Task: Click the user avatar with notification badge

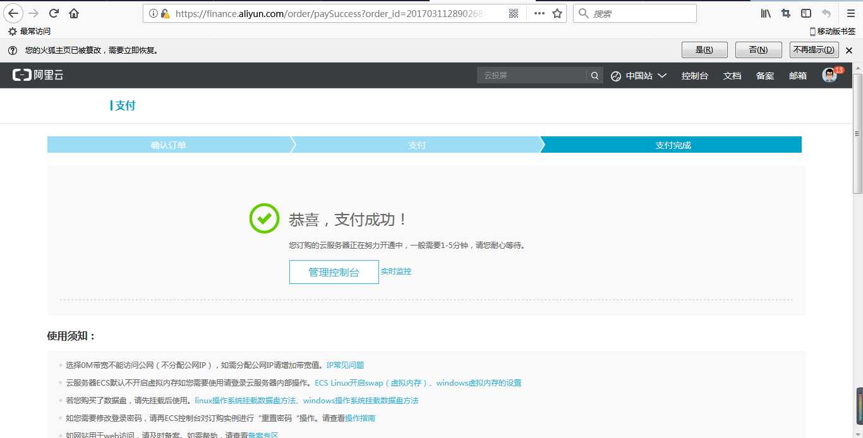Action: click(x=828, y=75)
